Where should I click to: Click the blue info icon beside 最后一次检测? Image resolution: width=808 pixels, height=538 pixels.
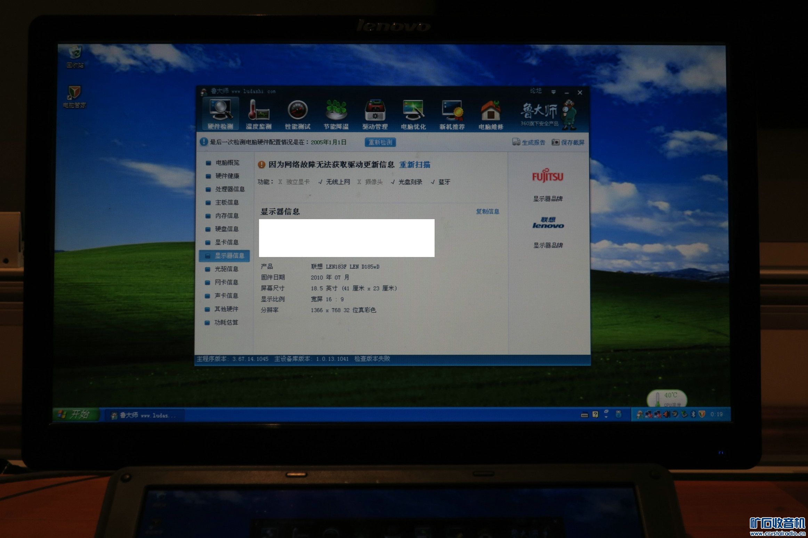(204, 142)
